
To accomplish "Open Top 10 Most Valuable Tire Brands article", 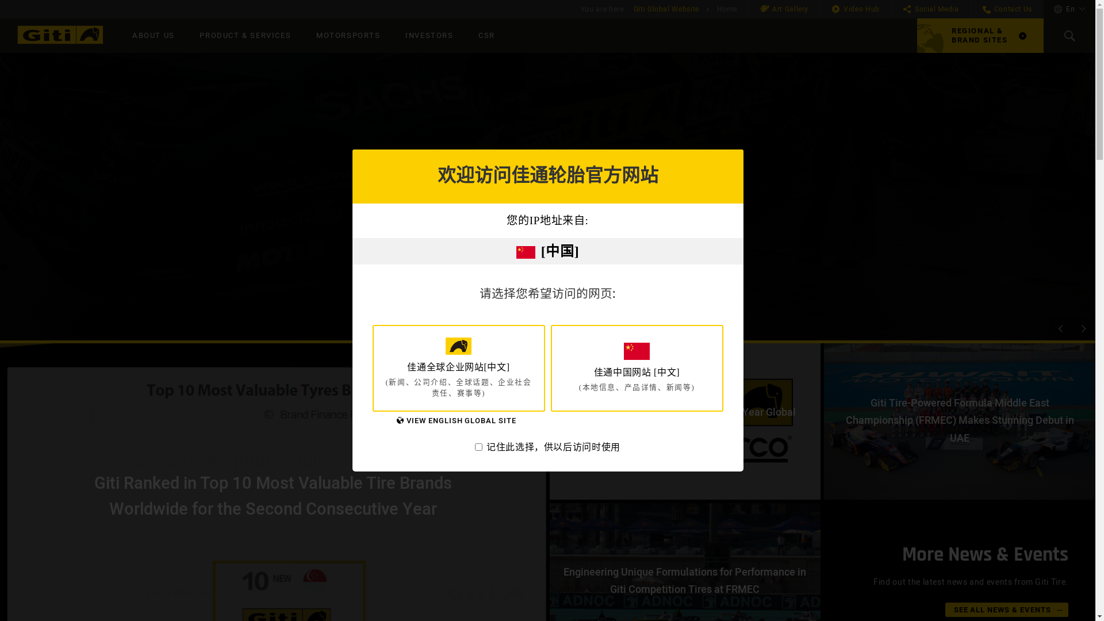I will point(273,496).
